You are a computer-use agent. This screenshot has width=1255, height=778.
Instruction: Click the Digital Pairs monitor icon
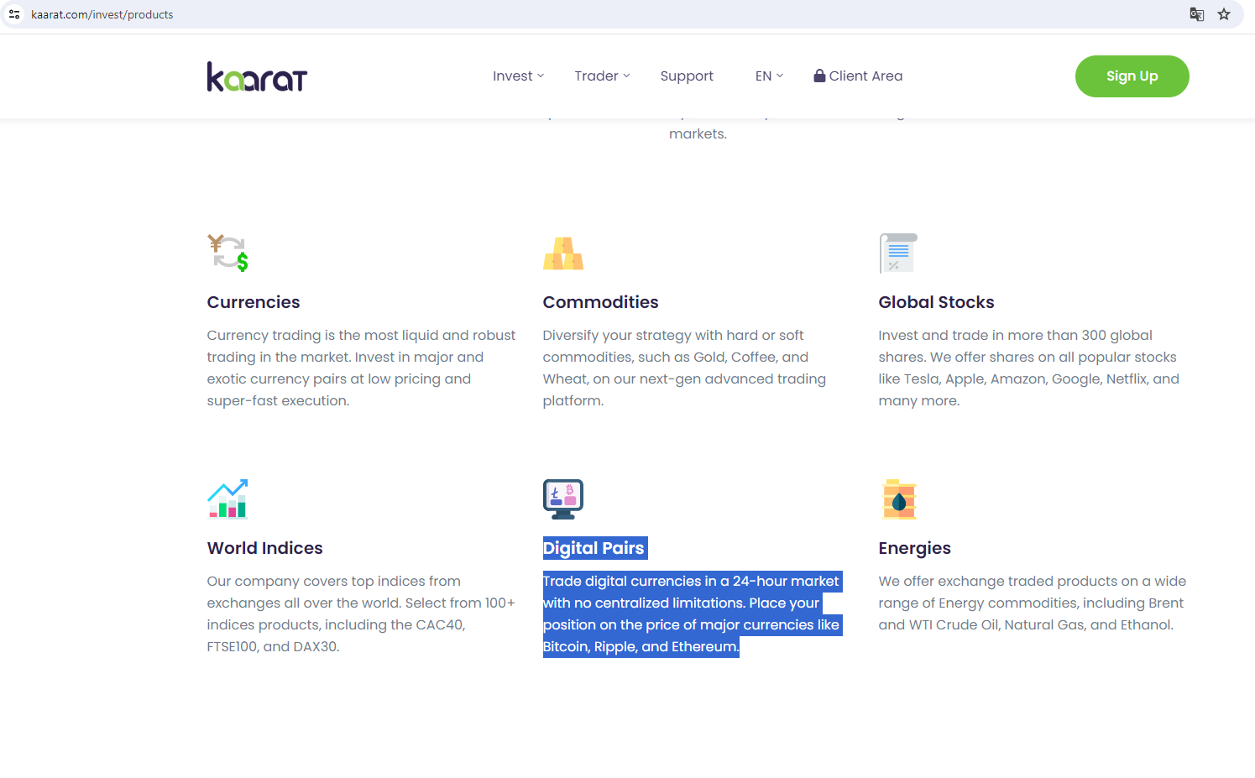coord(563,499)
